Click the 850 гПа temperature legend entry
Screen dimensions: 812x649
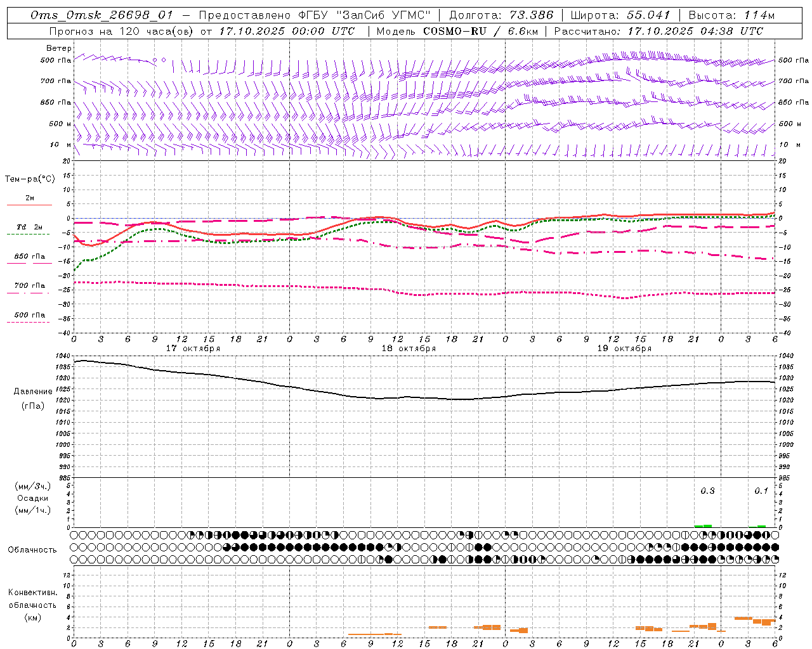point(30,257)
